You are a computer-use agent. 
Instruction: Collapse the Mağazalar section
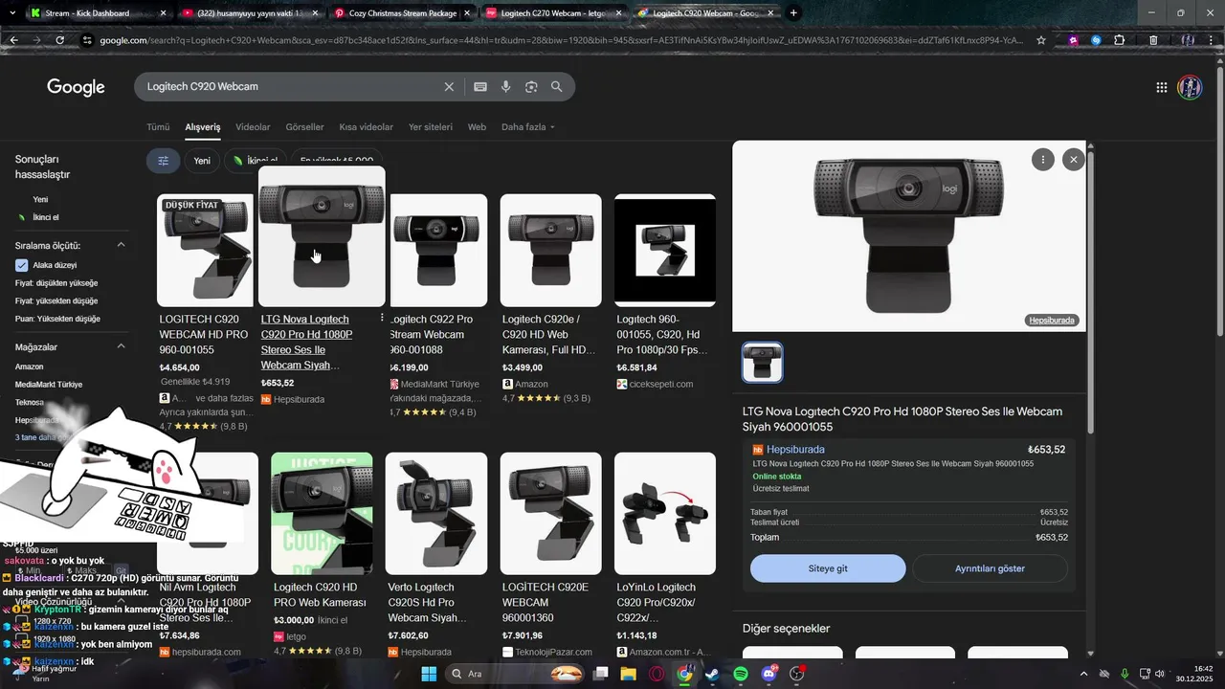122,346
